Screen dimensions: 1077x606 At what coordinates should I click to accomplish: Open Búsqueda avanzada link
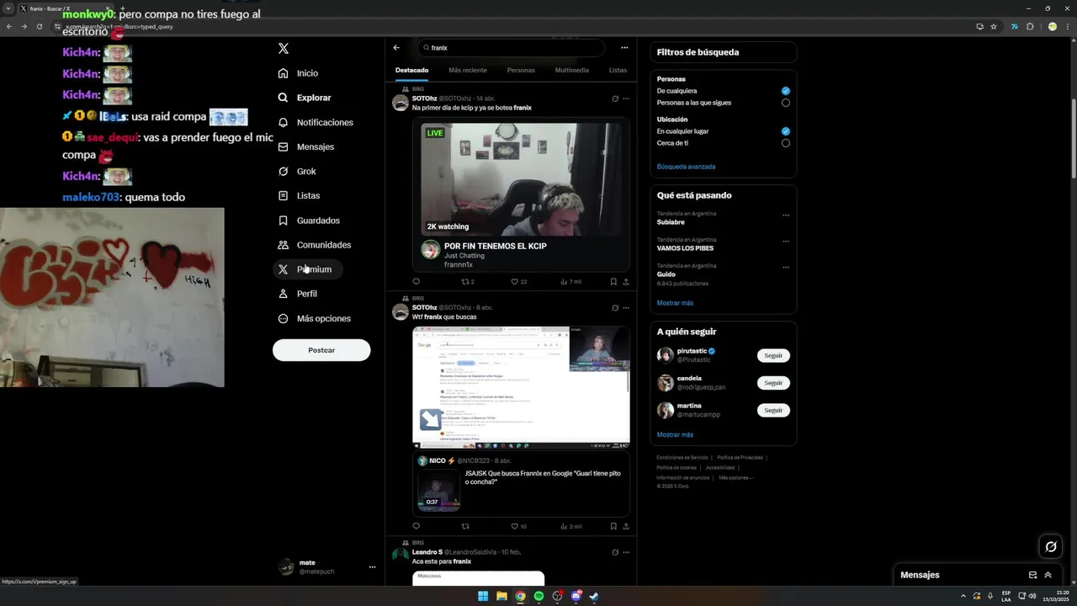tap(686, 167)
